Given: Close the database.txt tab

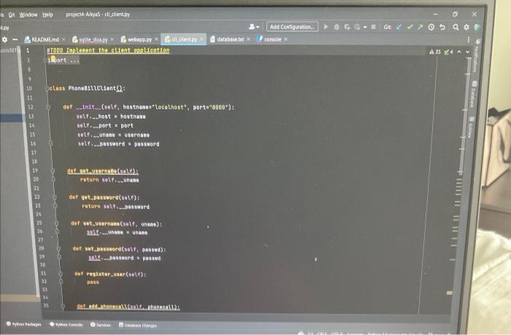Looking at the screenshot, I should point(249,39).
